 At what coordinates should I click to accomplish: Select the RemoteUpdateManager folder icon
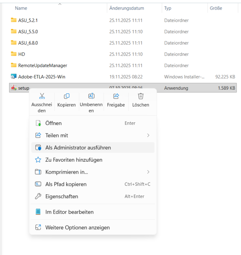coord(14,65)
